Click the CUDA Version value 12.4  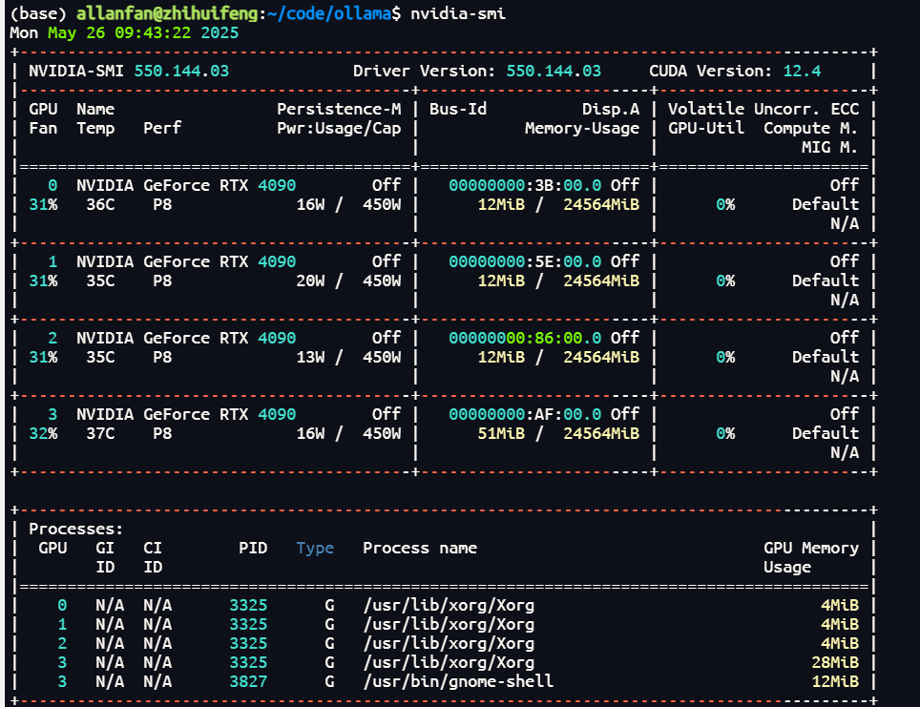[x=802, y=71]
